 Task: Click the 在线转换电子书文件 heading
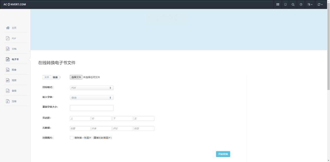(x=57, y=63)
